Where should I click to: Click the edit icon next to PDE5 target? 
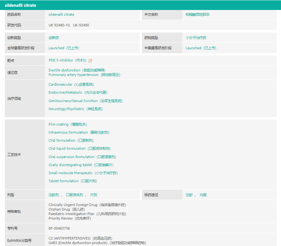[90, 61]
